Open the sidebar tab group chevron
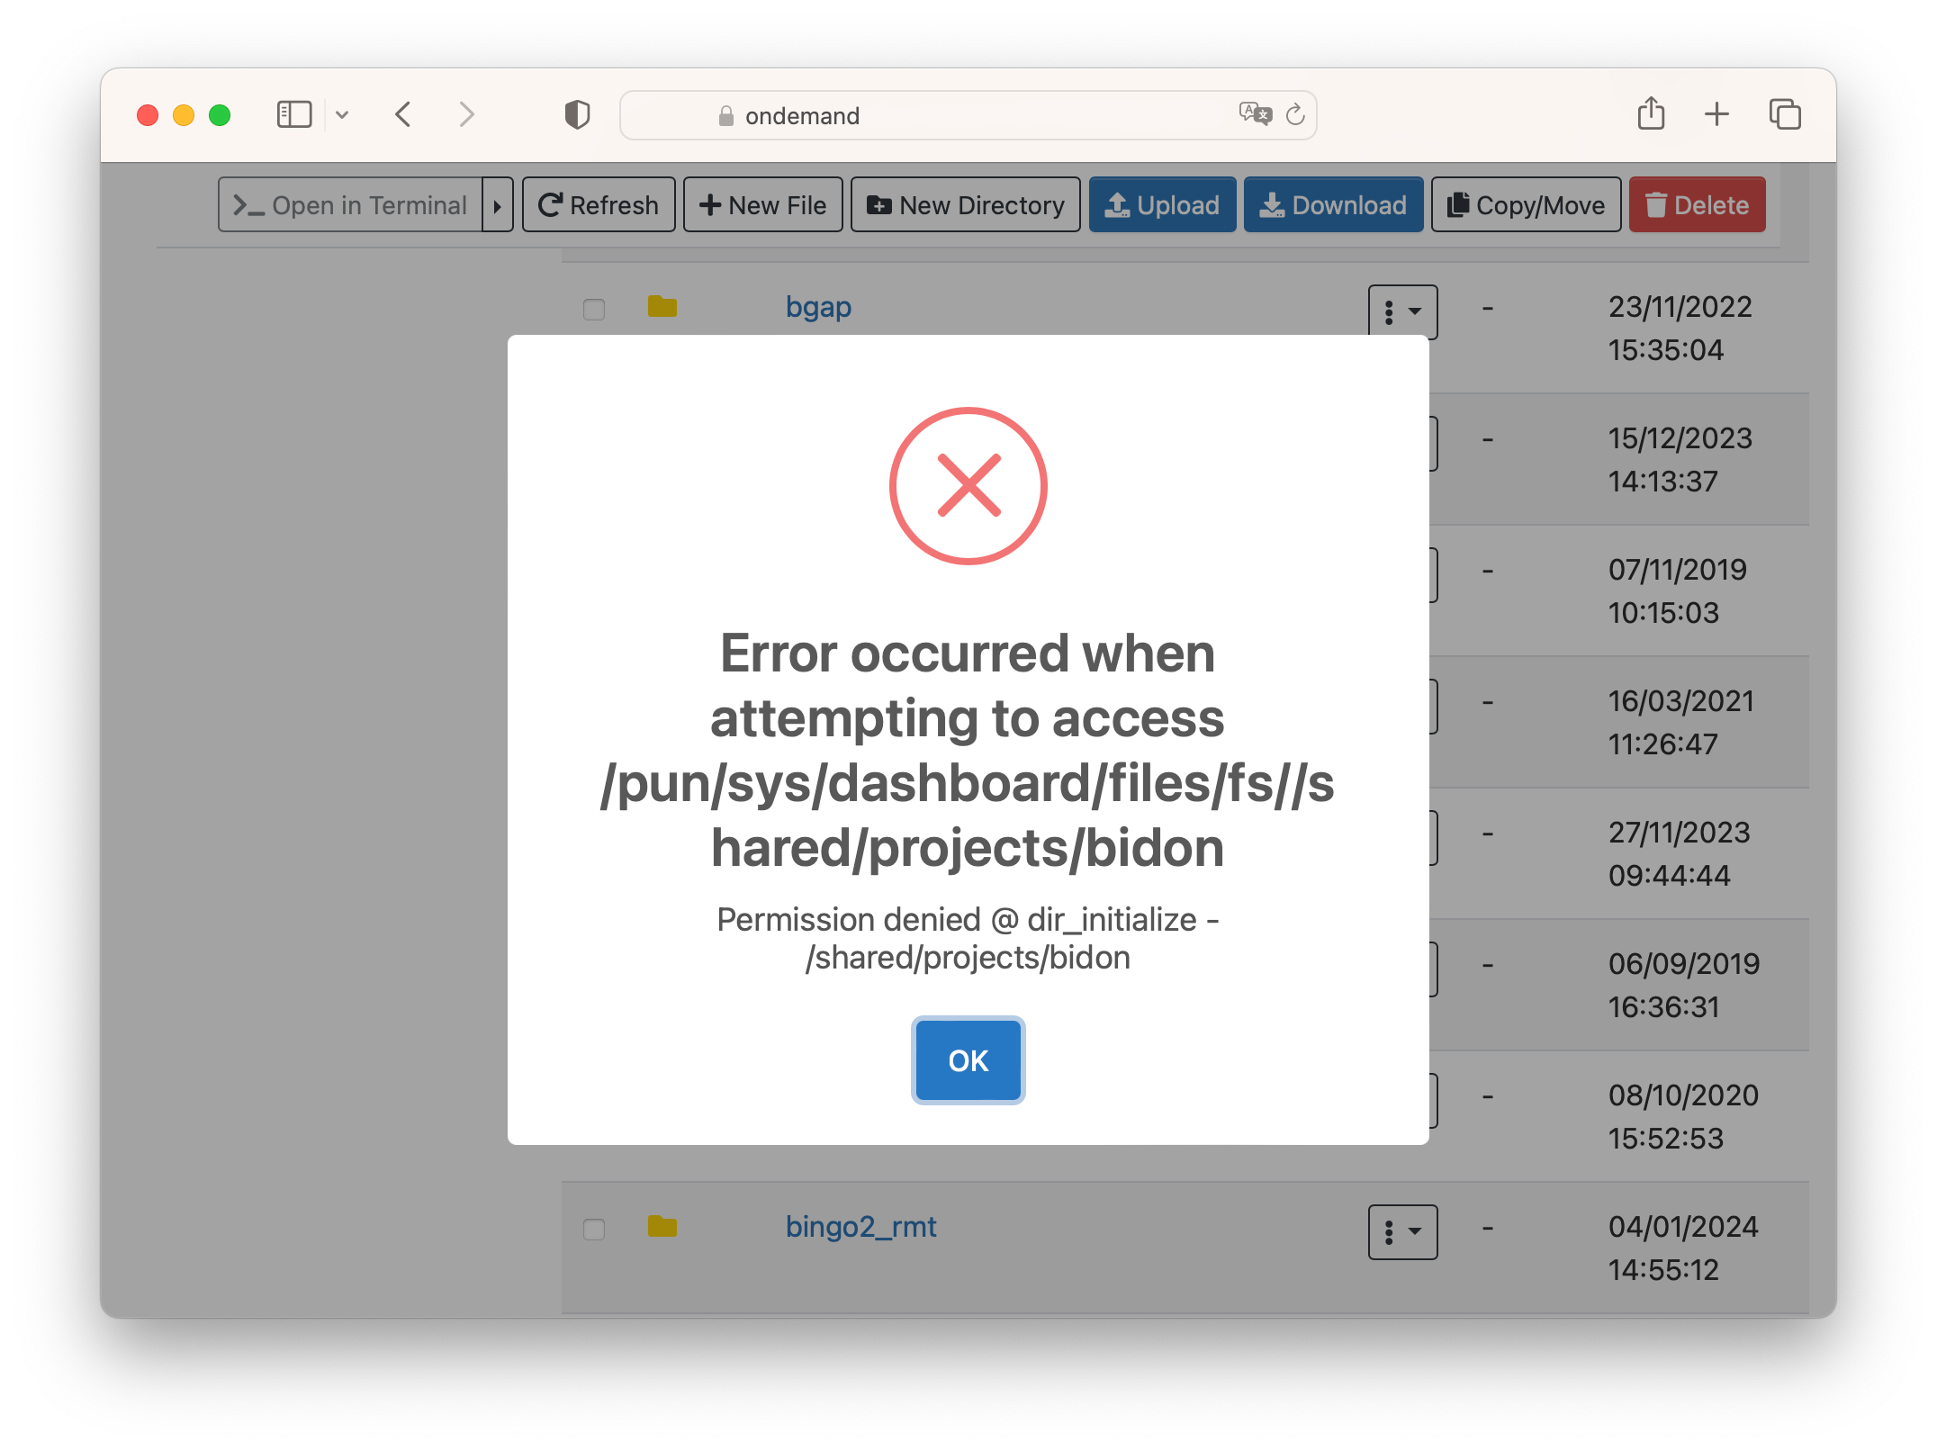The width and height of the screenshot is (1937, 1451). click(342, 114)
